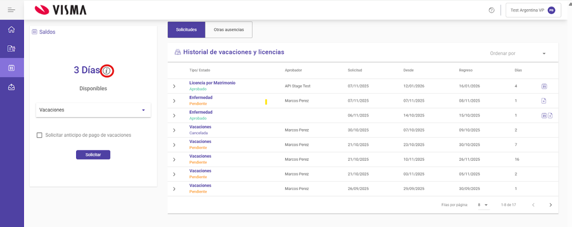The width and height of the screenshot is (572, 227).
Task: Click the 1-8 de 17 pagination text
Action: point(508,205)
